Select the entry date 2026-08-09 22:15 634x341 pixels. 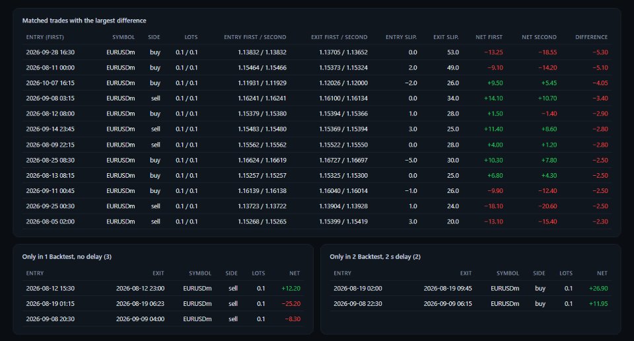[x=50, y=145]
